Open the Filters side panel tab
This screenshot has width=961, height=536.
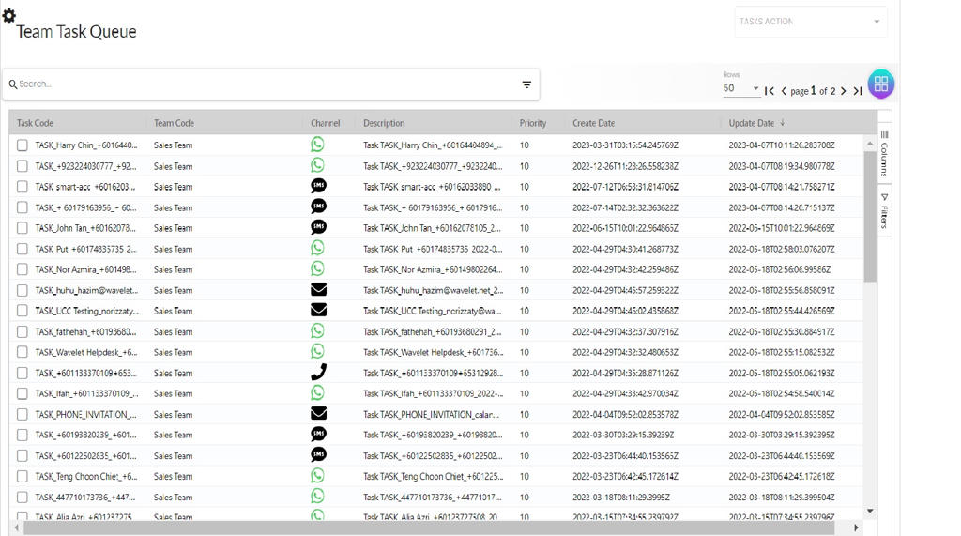pyautogui.click(x=884, y=211)
